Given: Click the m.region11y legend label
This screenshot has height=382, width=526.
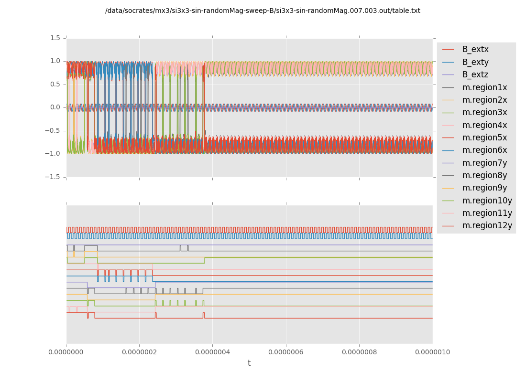Looking at the screenshot, I should (487, 213).
